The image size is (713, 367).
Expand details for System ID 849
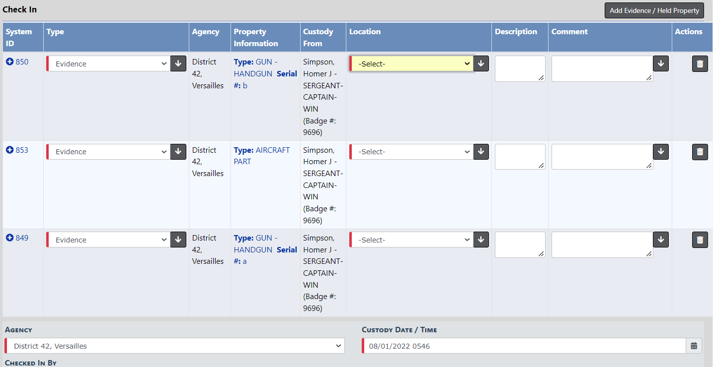point(9,238)
